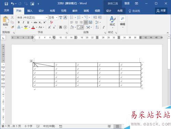The height and width of the screenshot is (129, 171).
Task: Click the search magnifier in Editing
Action: click(122, 18)
